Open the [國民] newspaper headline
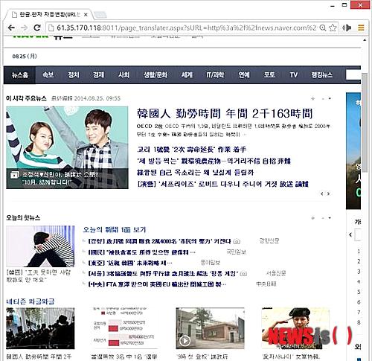Viewport: 372px width, 361px height. pyautogui.click(x=142, y=252)
